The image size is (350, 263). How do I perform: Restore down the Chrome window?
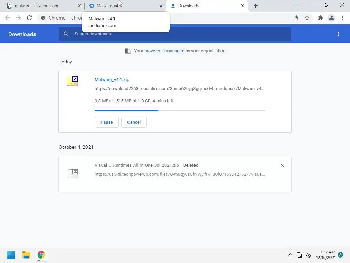tap(326, 5)
